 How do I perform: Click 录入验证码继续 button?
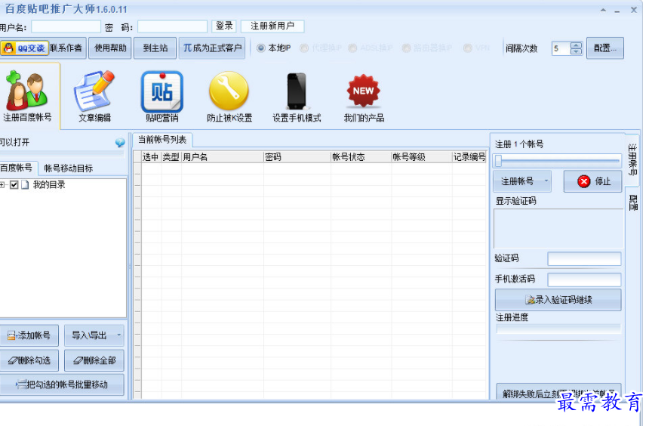coord(558,300)
